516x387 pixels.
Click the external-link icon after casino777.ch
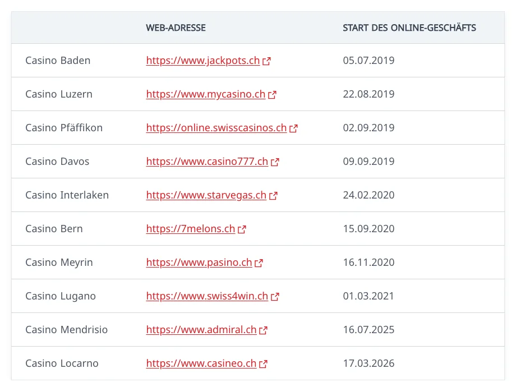275,162
